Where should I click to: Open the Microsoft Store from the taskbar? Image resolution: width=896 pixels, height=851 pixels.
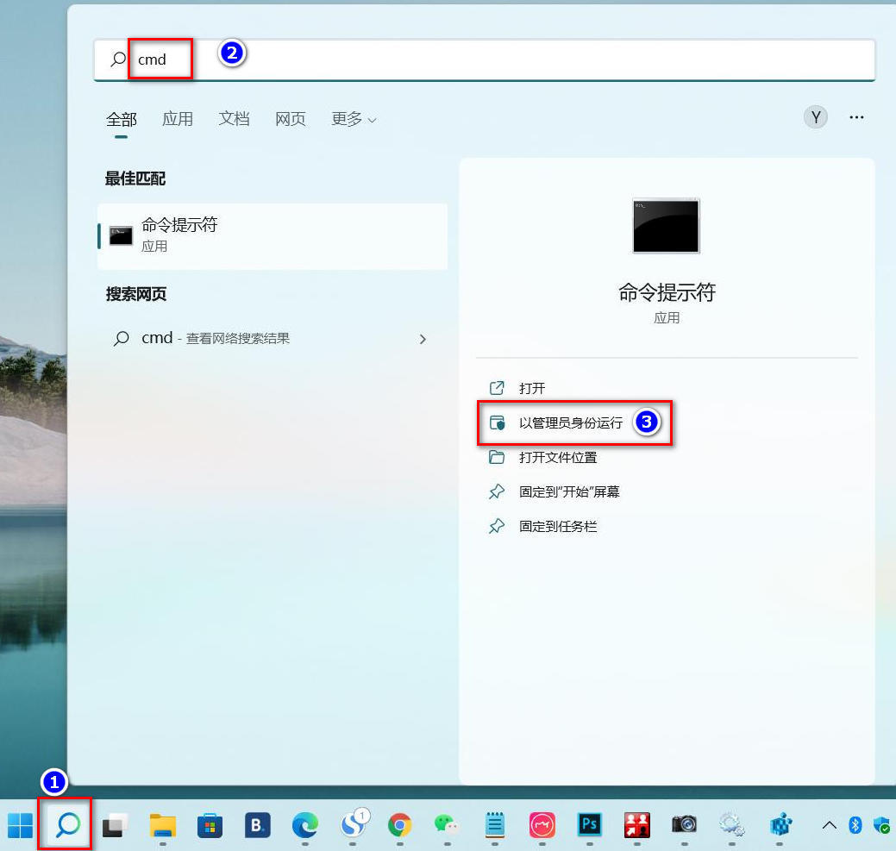click(x=209, y=825)
